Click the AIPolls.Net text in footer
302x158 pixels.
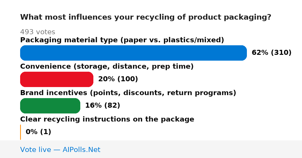point(82,150)
